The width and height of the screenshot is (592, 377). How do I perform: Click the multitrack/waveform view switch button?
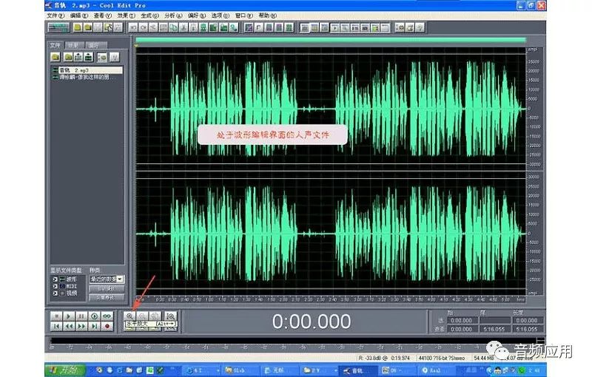[x=59, y=27]
